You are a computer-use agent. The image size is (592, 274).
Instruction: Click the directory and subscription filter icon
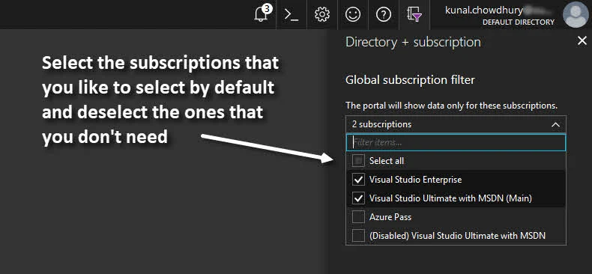pos(414,15)
